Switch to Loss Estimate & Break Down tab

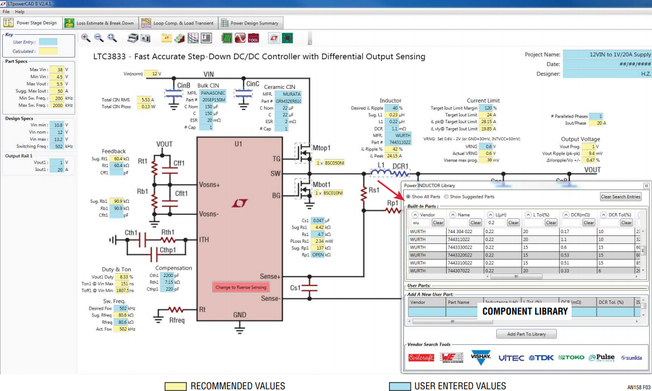click(x=100, y=23)
